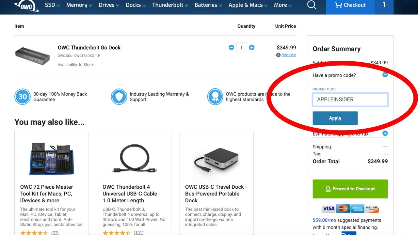Click the Proceed to Checkout button
Viewport: 418px width, 235px height.
coord(350,189)
